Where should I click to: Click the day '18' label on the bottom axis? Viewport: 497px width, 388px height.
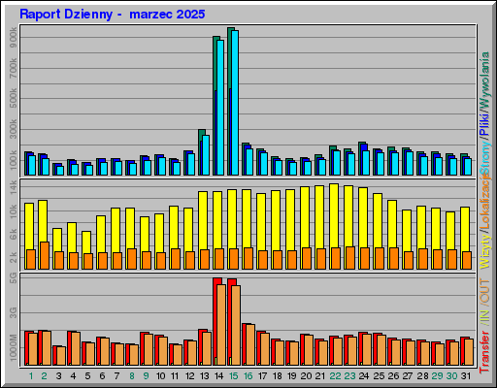click(x=278, y=376)
